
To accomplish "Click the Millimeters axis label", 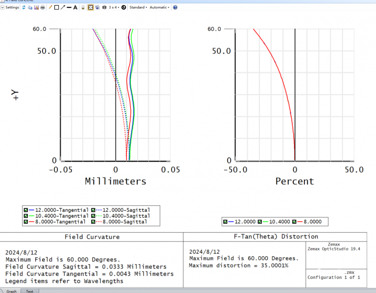I will tap(116, 181).
